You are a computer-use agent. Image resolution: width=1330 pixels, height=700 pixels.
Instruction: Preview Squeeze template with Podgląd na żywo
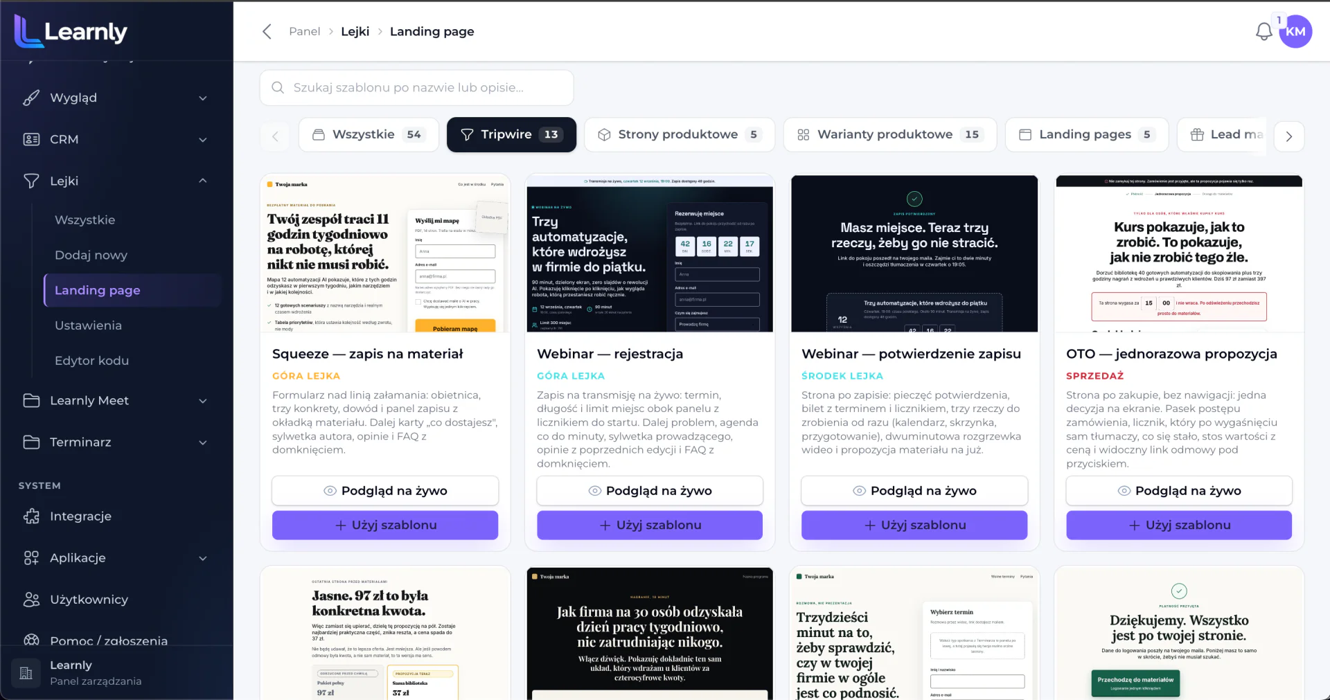coord(385,490)
